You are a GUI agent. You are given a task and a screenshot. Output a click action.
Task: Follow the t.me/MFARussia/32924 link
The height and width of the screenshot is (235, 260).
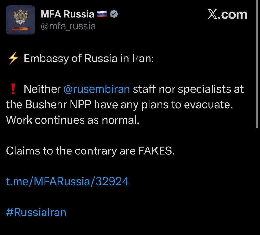pyautogui.click(x=67, y=181)
